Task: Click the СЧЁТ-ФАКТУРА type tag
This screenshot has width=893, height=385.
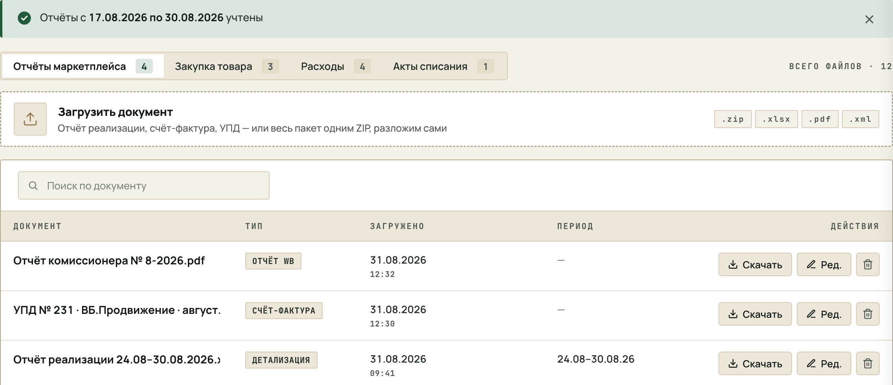Action: coord(284,310)
